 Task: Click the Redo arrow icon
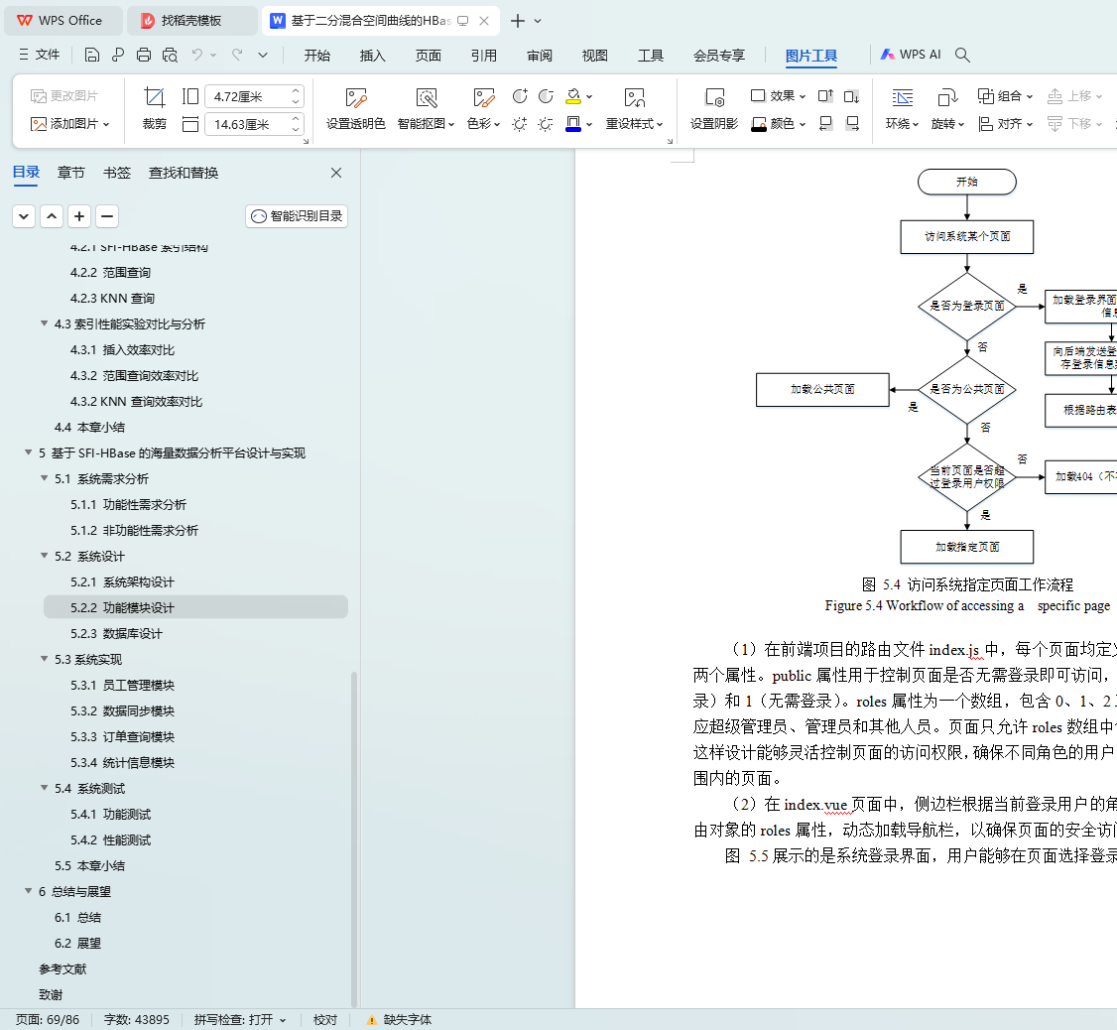tap(237, 55)
